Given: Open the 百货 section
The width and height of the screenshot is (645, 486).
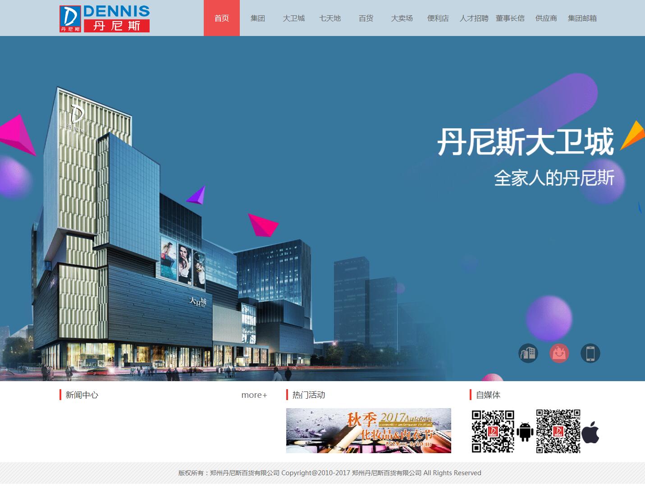Looking at the screenshot, I should [x=366, y=18].
